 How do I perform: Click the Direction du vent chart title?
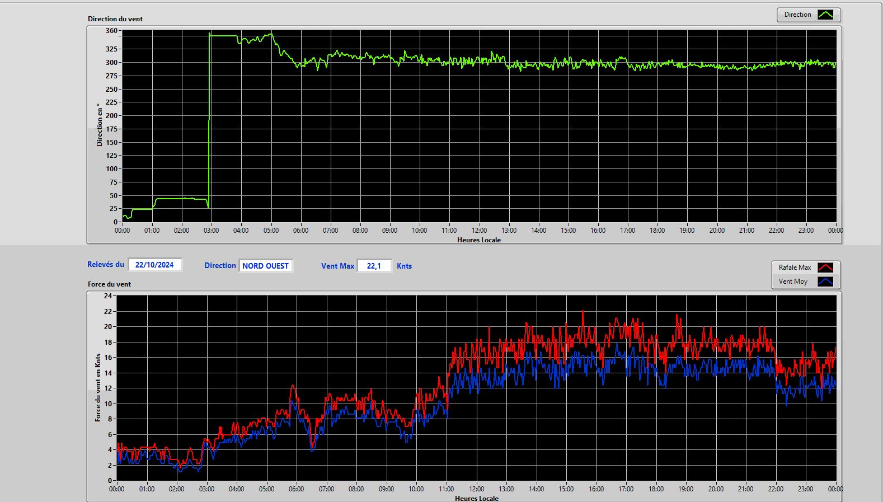(x=115, y=18)
